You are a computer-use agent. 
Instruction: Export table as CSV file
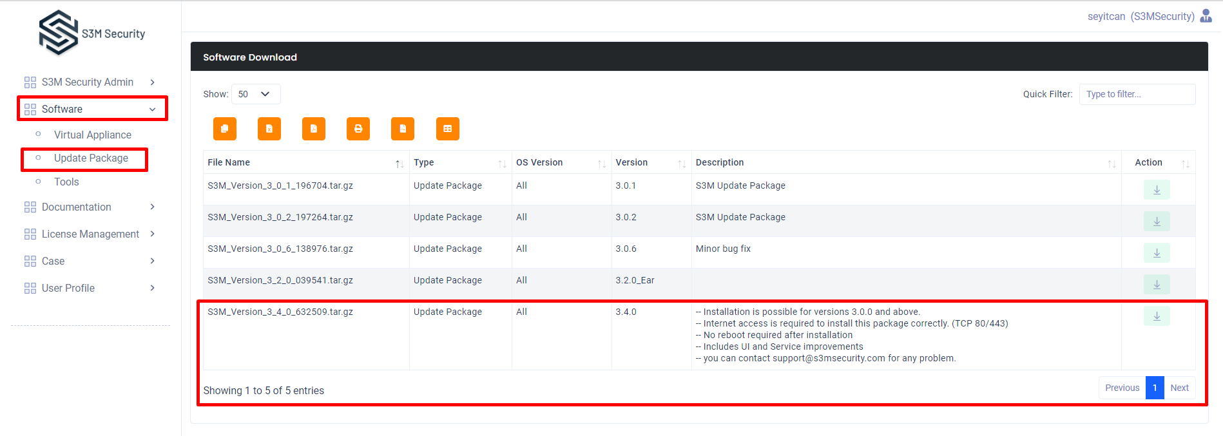[403, 129]
